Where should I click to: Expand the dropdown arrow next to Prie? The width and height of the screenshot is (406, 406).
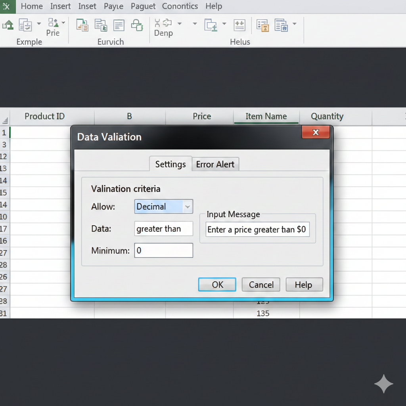[x=63, y=23]
